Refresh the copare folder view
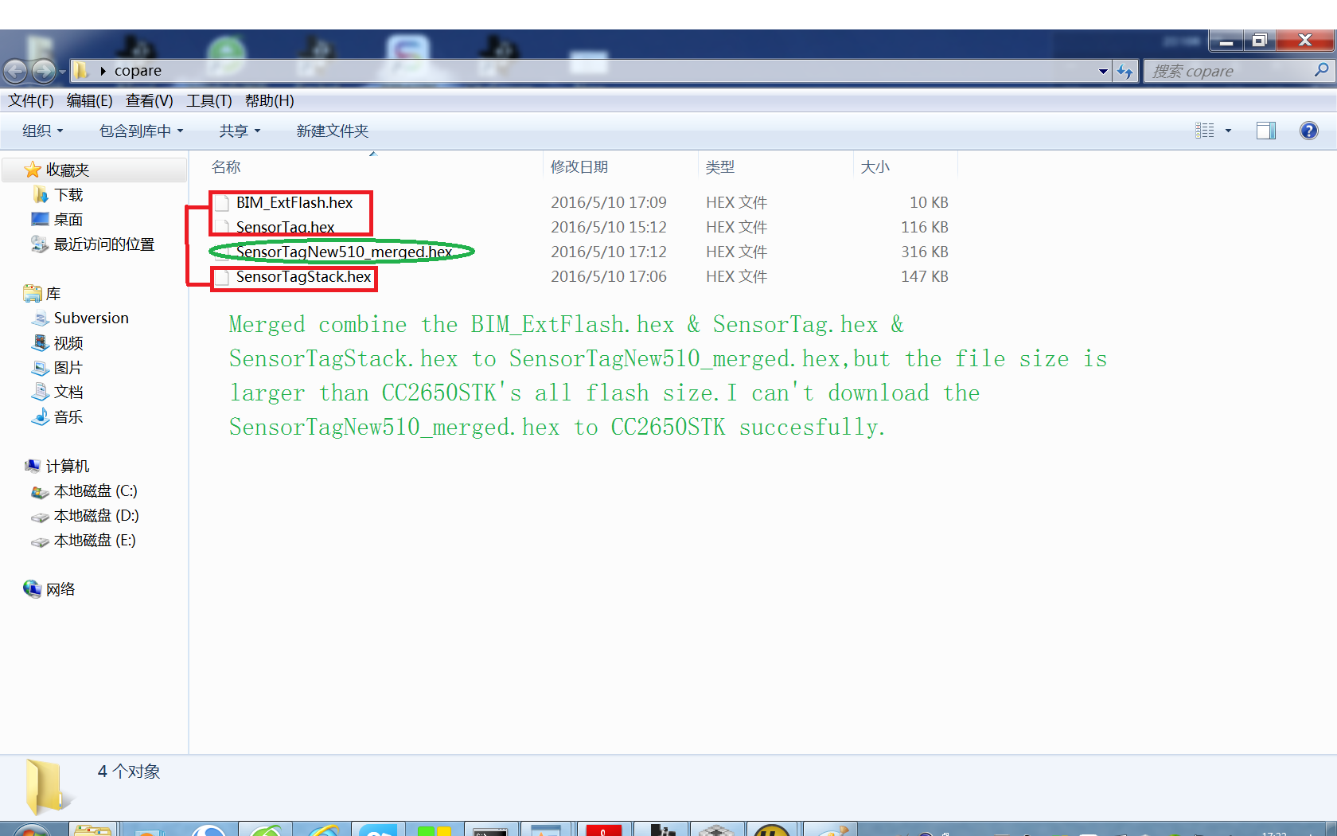 (x=1125, y=72)
